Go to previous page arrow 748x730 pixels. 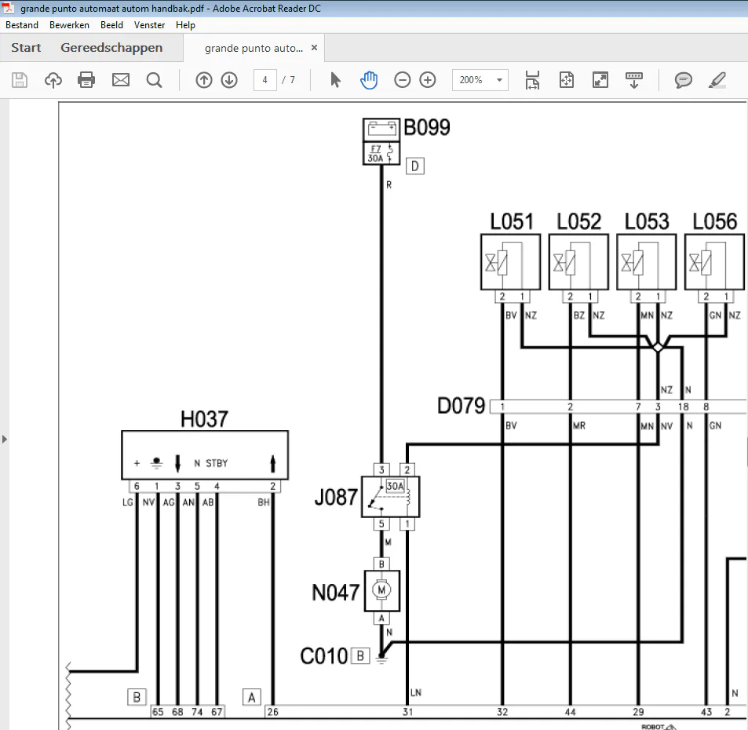pyautogui.click(x=204, y=80)
